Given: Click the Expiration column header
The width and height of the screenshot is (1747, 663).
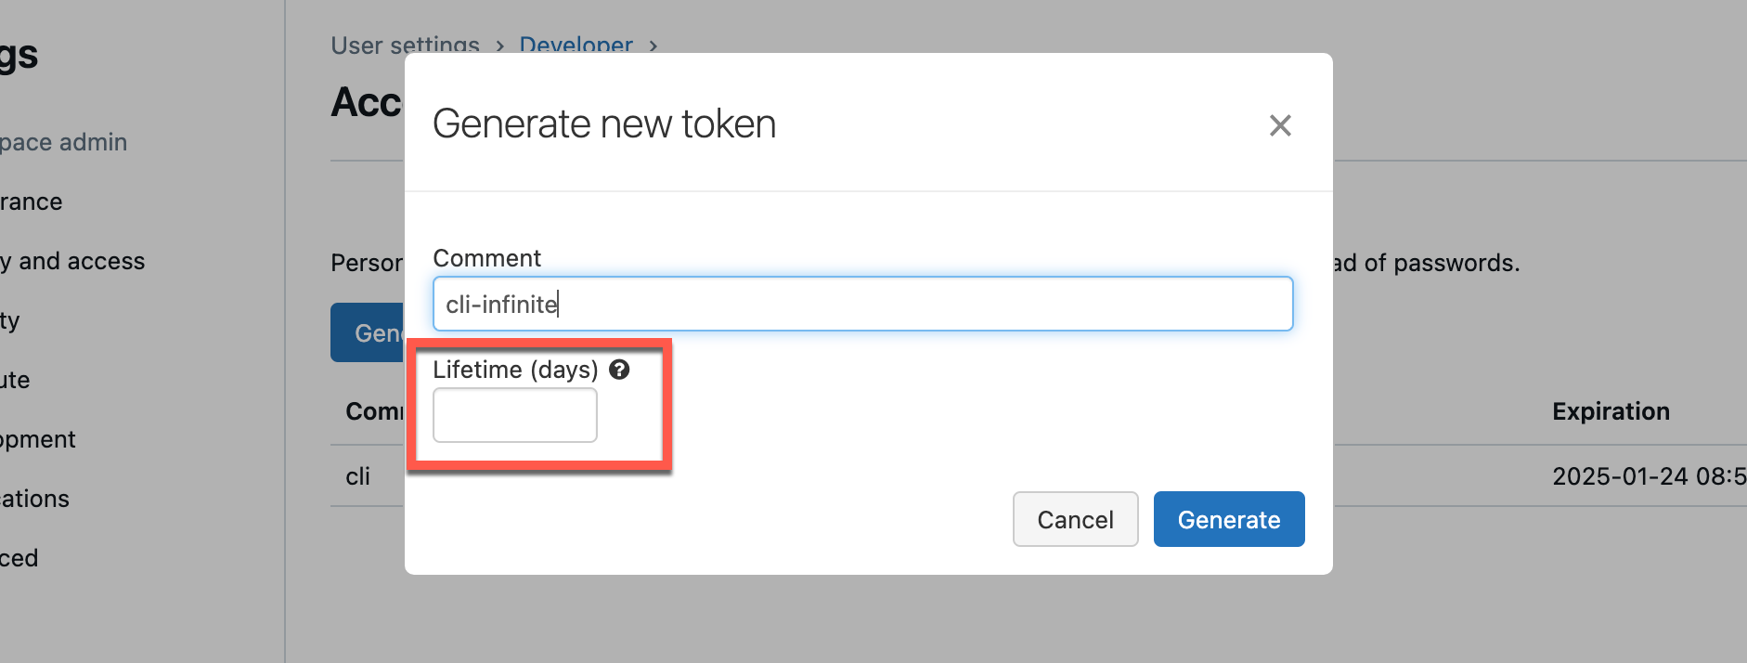Looking at the screenshot, I should pyautogui.click(x=1611, y=411).
